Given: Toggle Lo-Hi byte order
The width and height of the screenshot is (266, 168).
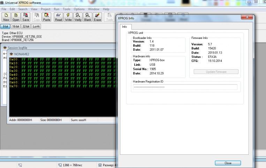Looking at the screenshot, I should pyautogui.click(x=36, y=26).
